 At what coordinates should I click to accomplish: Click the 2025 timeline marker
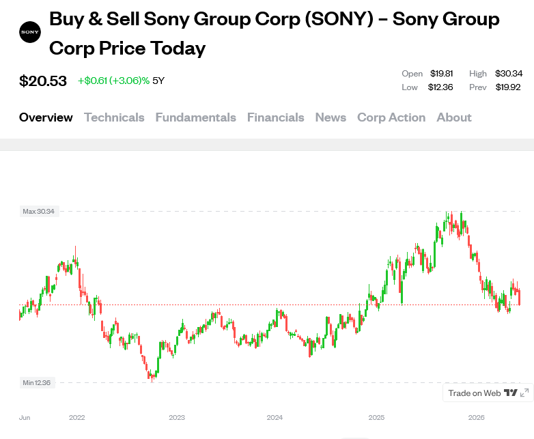click(x=376, y=417)
